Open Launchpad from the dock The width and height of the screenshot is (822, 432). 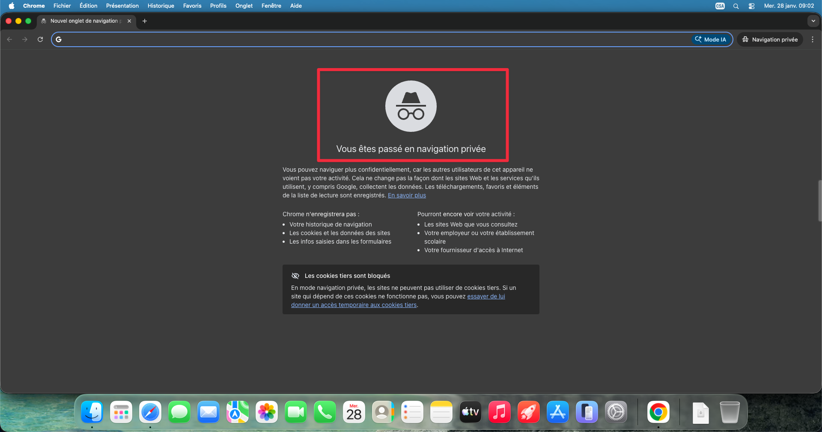pos(121,412)
